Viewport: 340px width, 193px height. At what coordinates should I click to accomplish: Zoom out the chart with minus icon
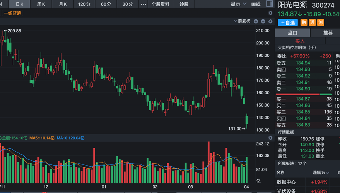coord(263,21)
